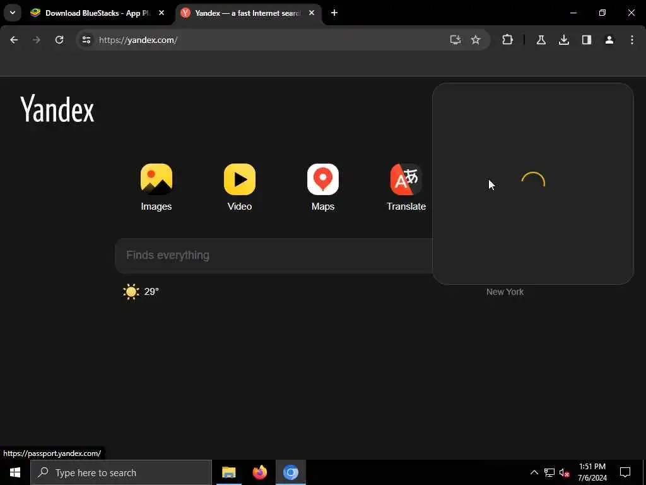Open the 29° weather widget
The image size is (646, 485).
(141, 292)
